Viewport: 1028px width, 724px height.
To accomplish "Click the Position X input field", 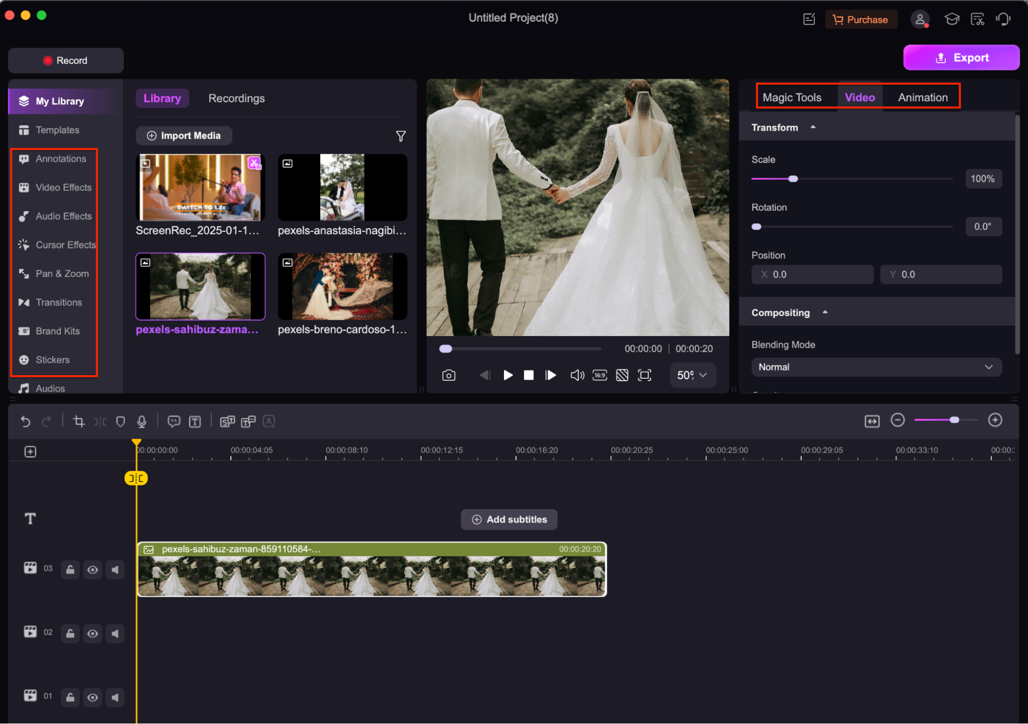I will click(812, 275).
